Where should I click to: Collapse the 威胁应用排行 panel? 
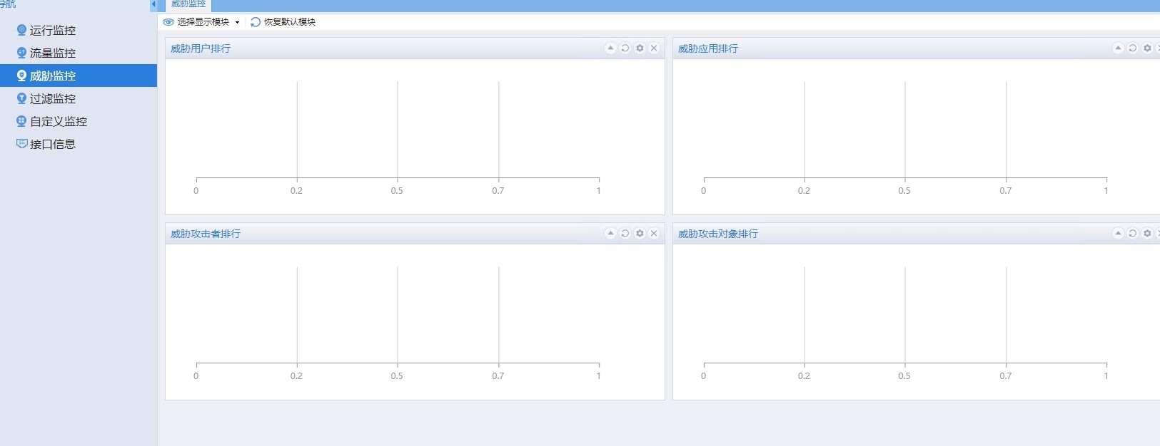1118,48
